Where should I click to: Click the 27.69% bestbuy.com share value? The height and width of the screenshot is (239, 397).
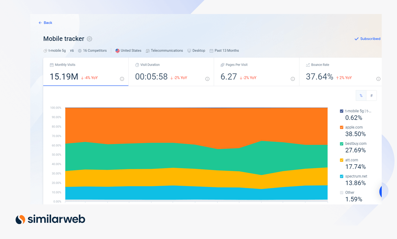point(356,150)
